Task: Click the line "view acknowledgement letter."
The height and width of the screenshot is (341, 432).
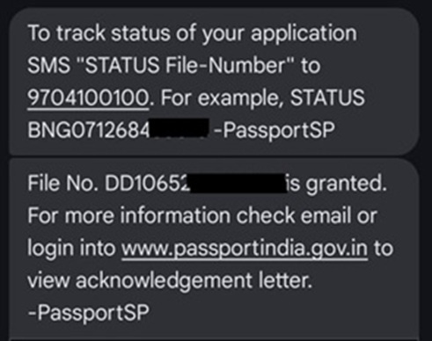Action: [170, 280]
